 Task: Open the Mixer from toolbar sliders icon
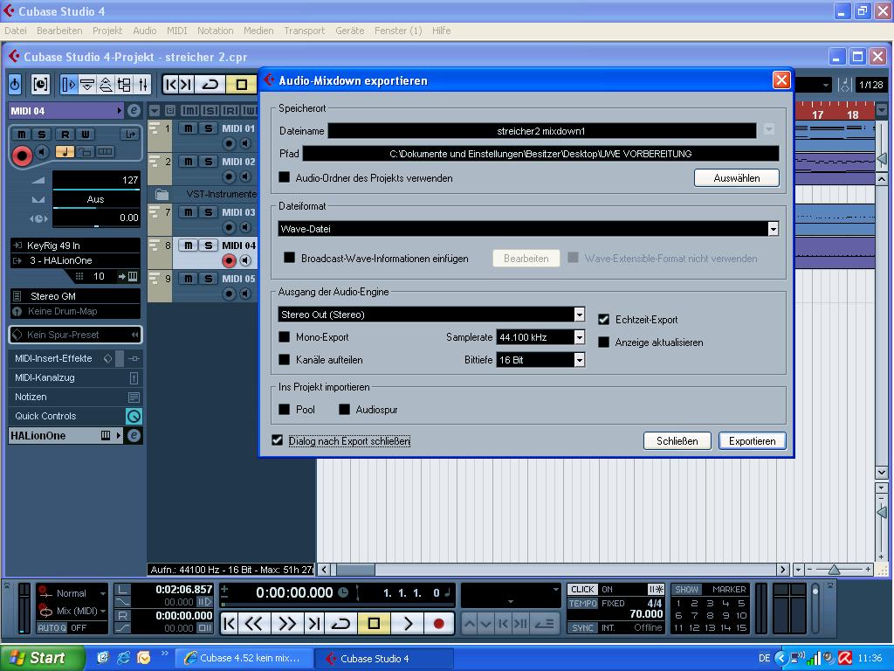click(x=142, y=85)
